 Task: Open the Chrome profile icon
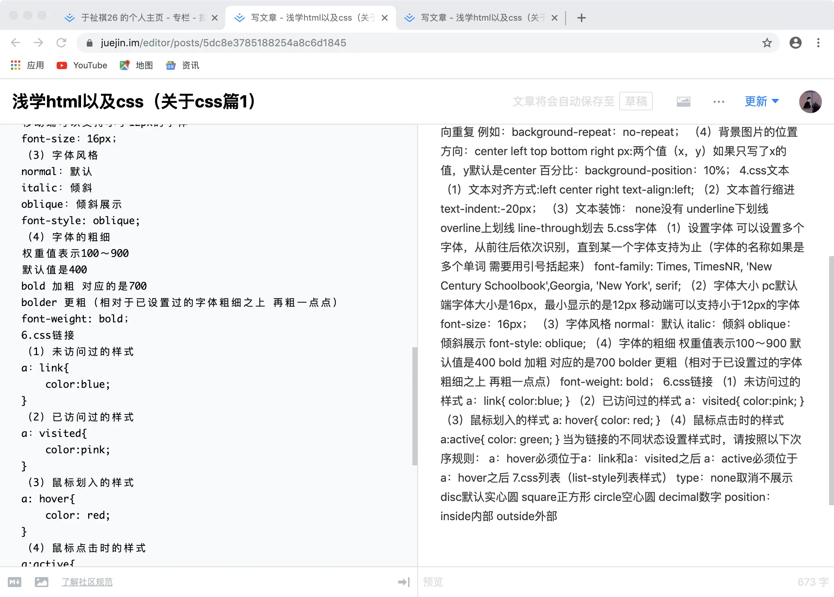795,43
